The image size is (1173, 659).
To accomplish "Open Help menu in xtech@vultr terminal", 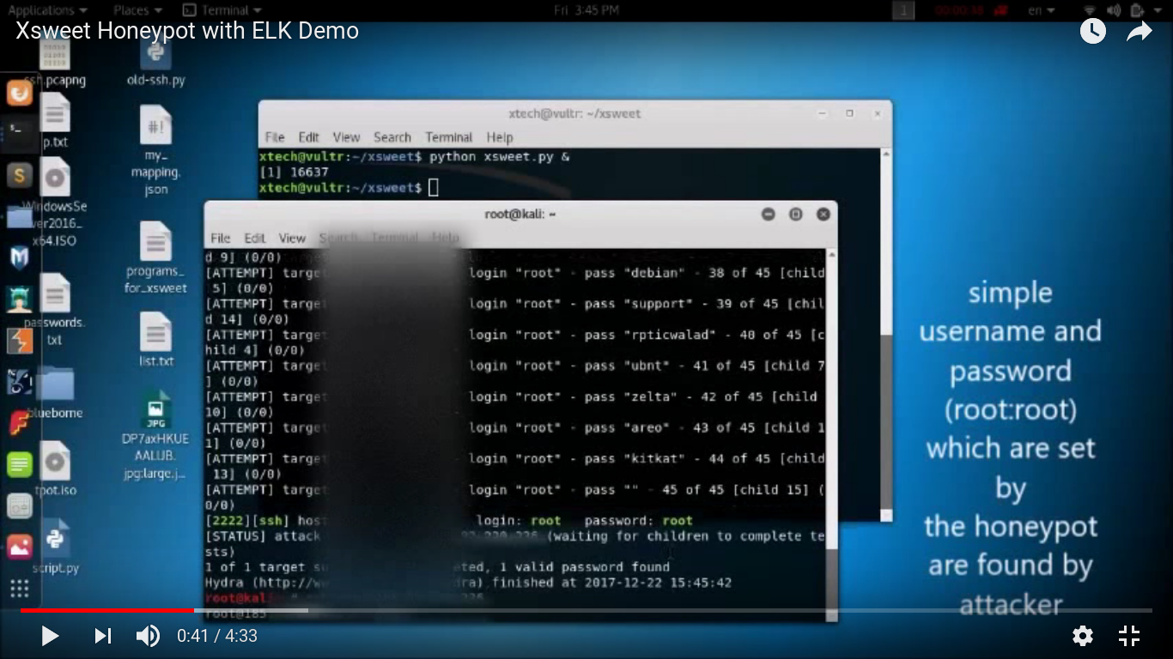I will click(x=500, y=137).
